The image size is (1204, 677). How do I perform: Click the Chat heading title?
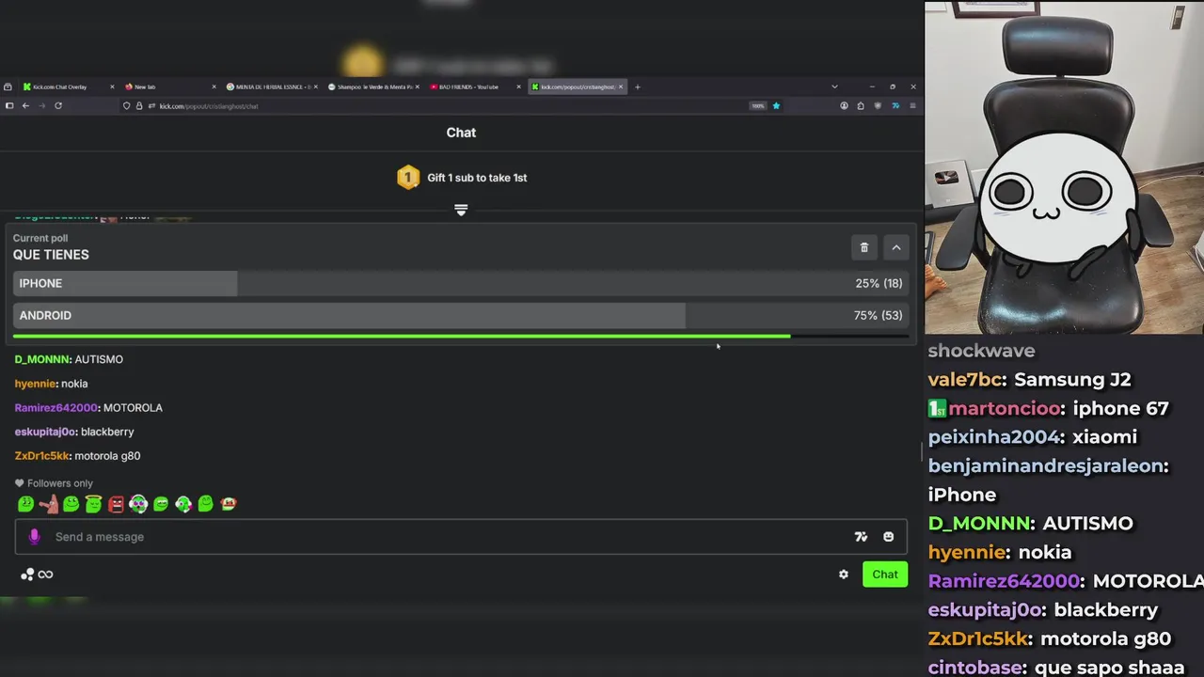pyautogui.click(x=461, y=133)
